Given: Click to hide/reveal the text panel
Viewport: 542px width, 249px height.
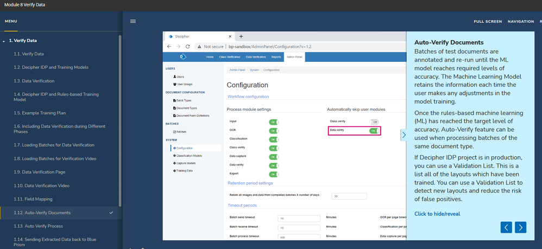Looking at the screenshot, I should (x=437, y=214).
